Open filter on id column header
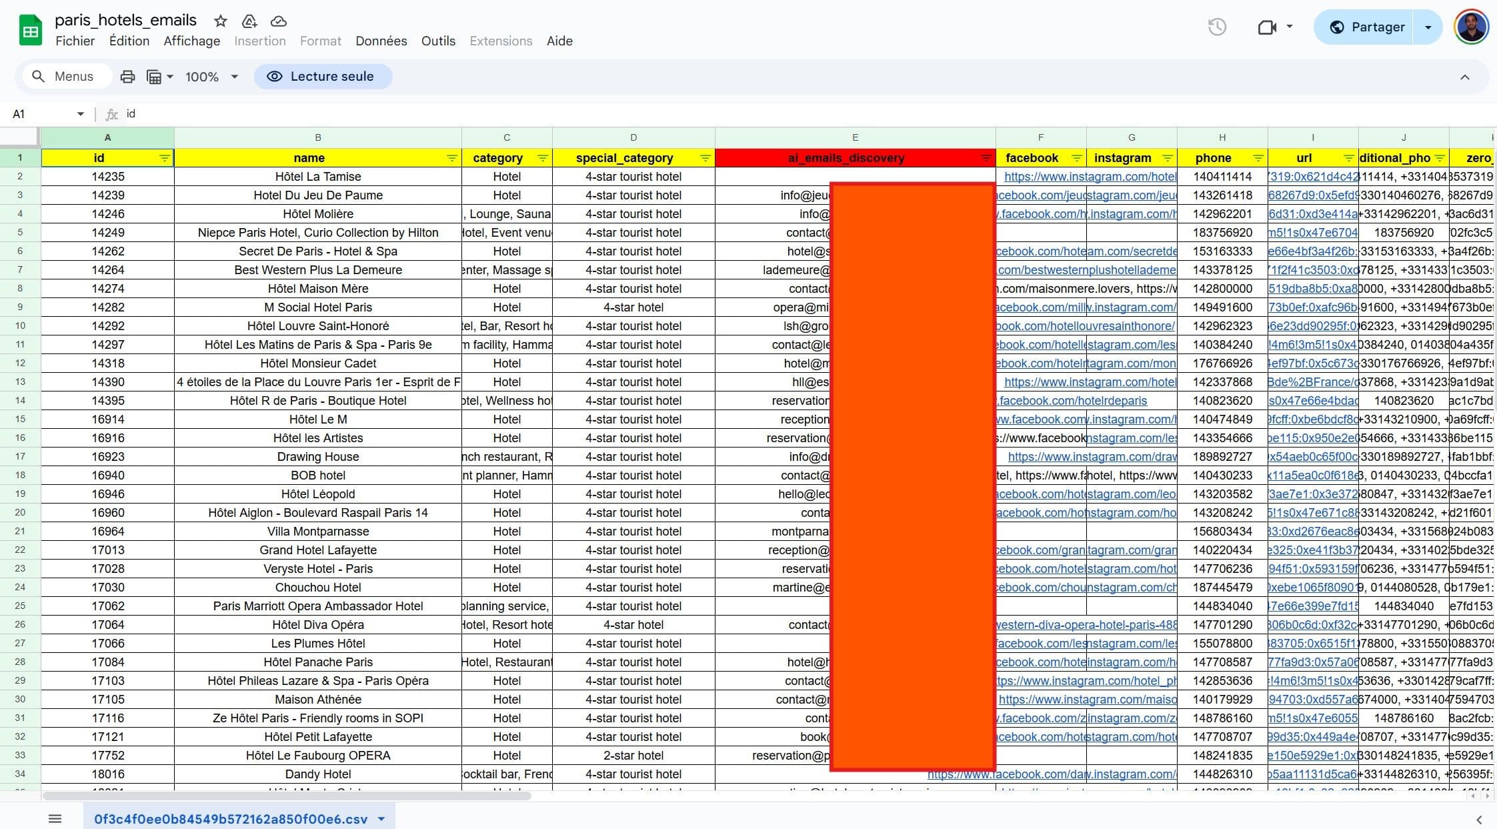The height and width of the screenshot is (829, 1497). click(165, 158)
